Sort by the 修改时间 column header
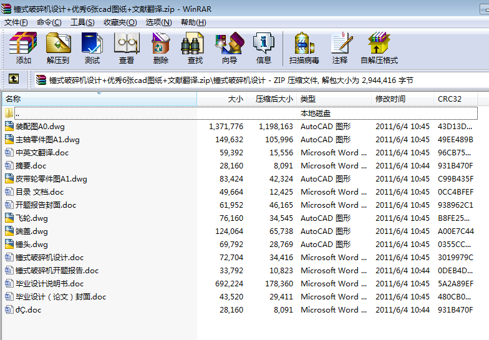This screenshot has width=489, height=340. (403, 99)
